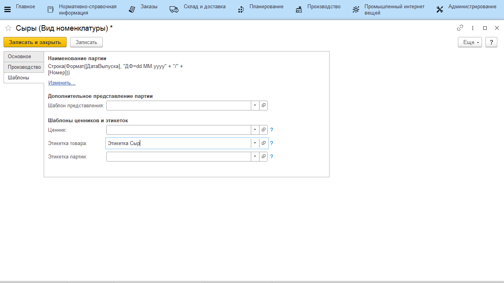
Task: Show help hint for Этикетка товара
Action: (x=272, y=143)
